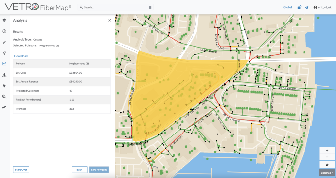Click the Start Over button

click(x=21, y=170)
